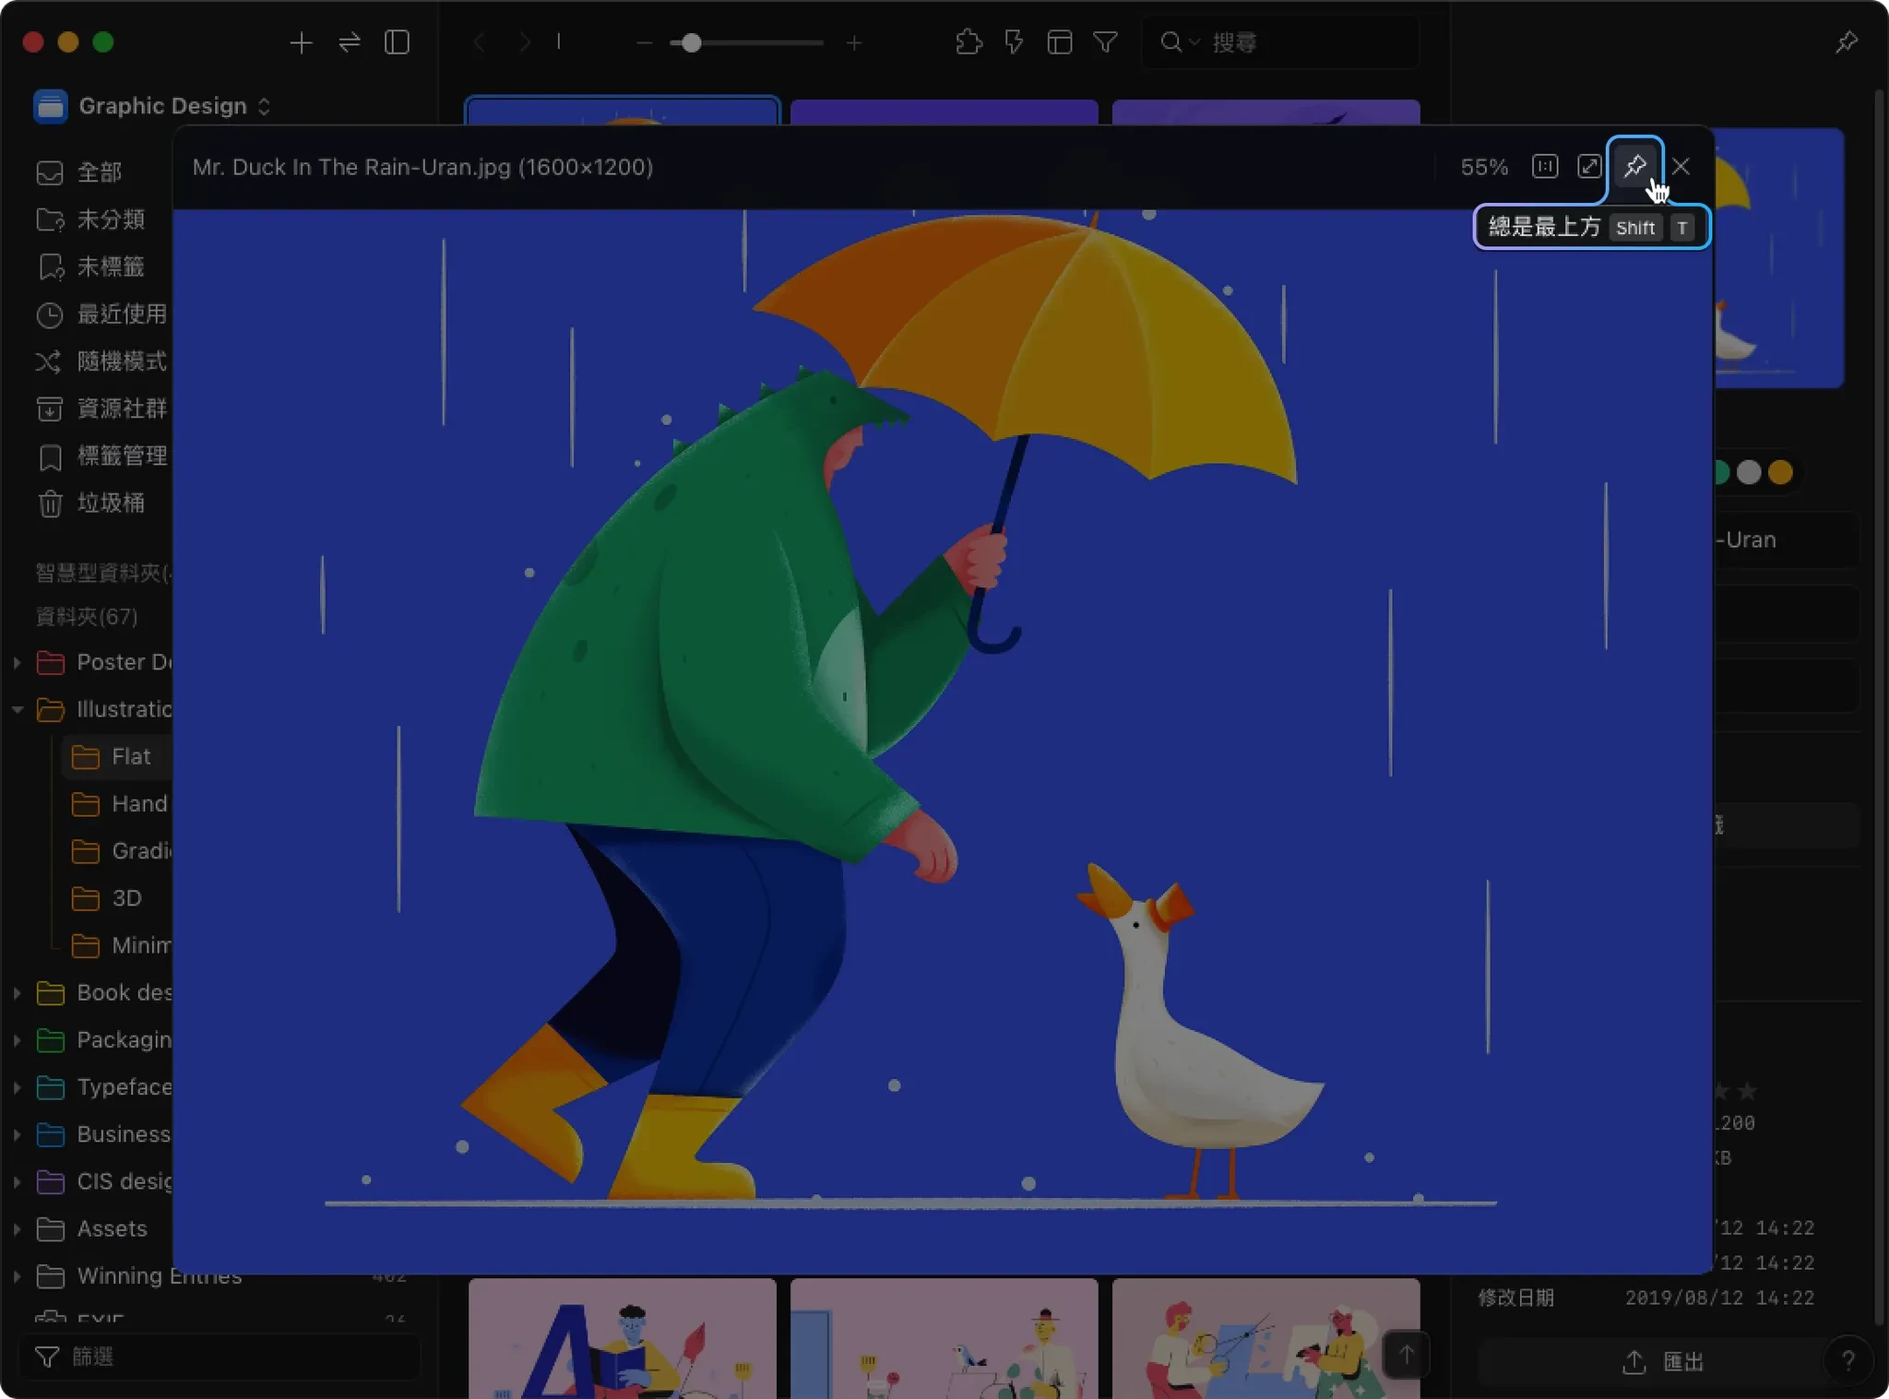Viewport: 1889px width, 1399px height.
Task: Open the letter A illustration thumbnail
Action: tap(622, 1338)
